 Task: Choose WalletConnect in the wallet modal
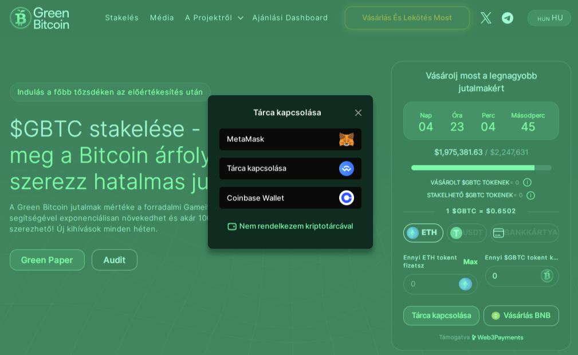point(290,168)
